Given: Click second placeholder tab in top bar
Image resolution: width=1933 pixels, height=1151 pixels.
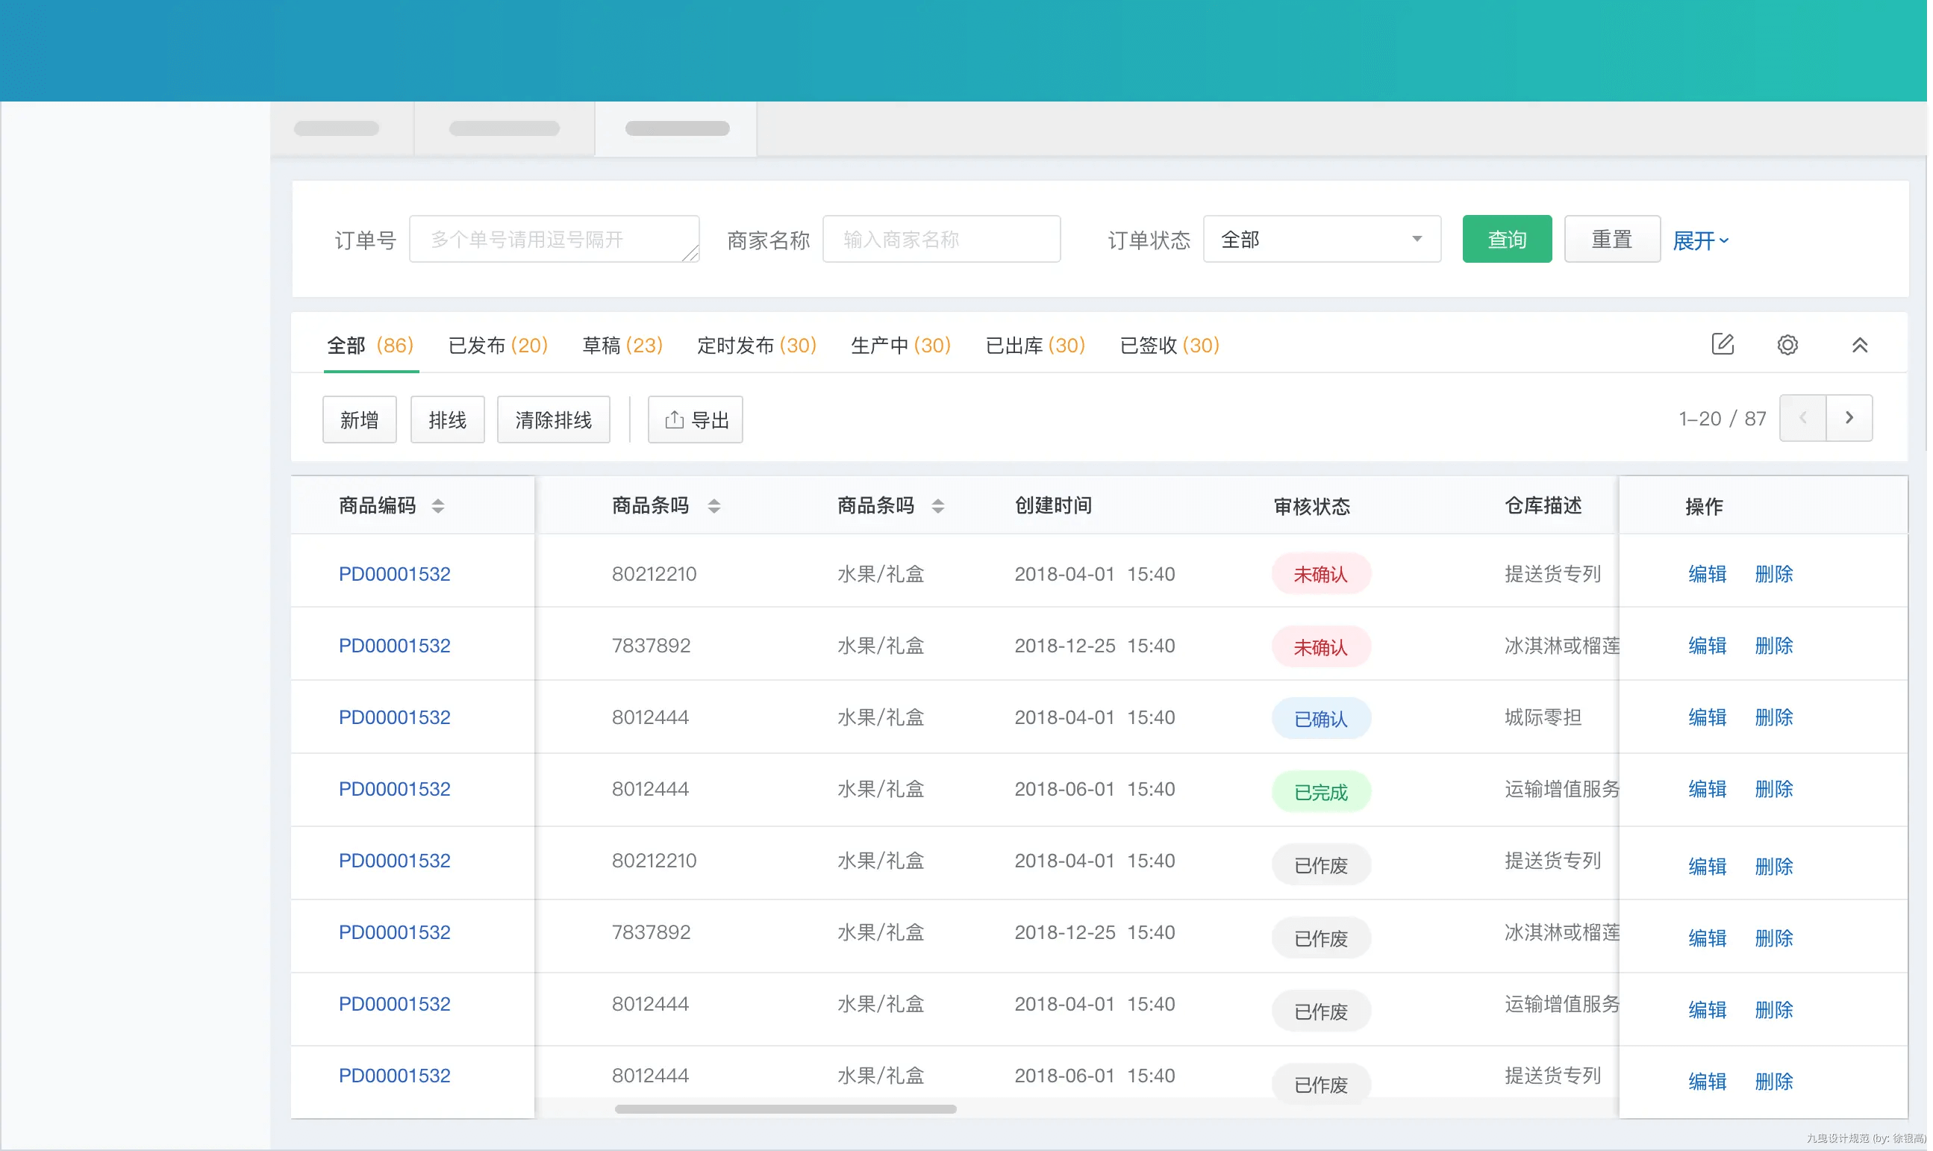Looking at the screenshot, I should (504, 128).
